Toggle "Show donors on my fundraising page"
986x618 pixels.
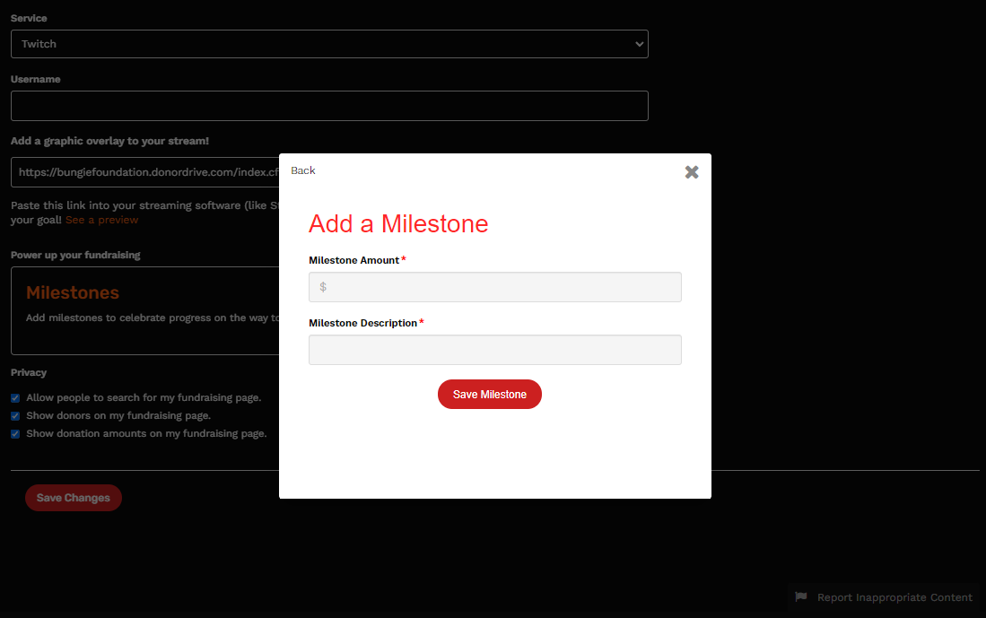14,416
